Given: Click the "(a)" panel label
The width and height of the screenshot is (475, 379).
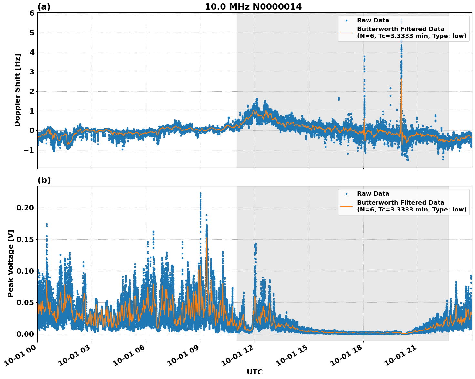Looking at the screenshot, I should (44, 7).
